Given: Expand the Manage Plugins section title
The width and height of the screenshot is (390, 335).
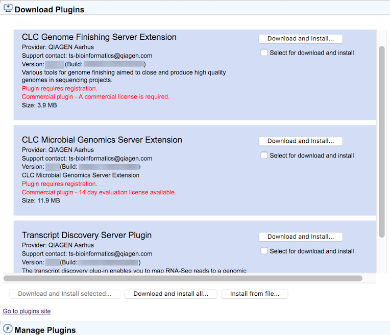Looking at the screenshot, I should (45, 330).
